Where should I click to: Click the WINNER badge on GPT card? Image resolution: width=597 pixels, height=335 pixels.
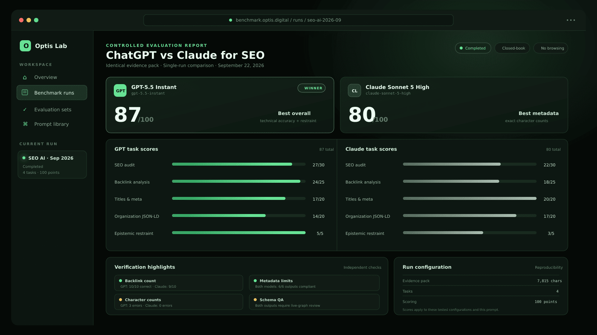click(312, 88)
